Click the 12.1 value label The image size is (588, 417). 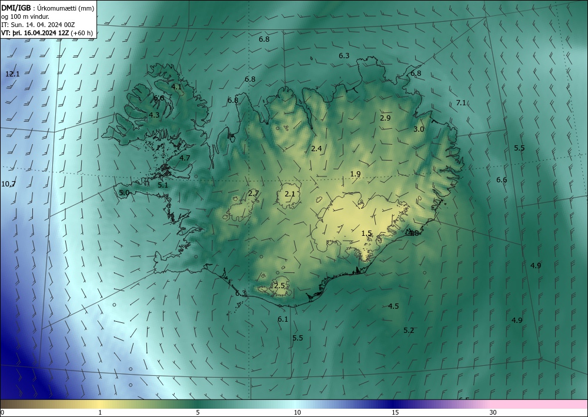click(12, 74)
